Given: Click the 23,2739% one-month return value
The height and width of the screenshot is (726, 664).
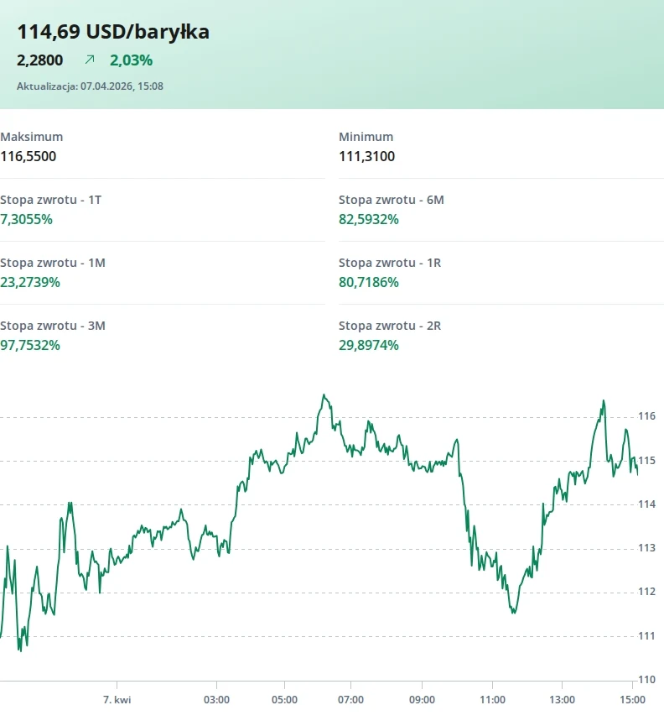Looking at the screenshot, I should 30,282.
